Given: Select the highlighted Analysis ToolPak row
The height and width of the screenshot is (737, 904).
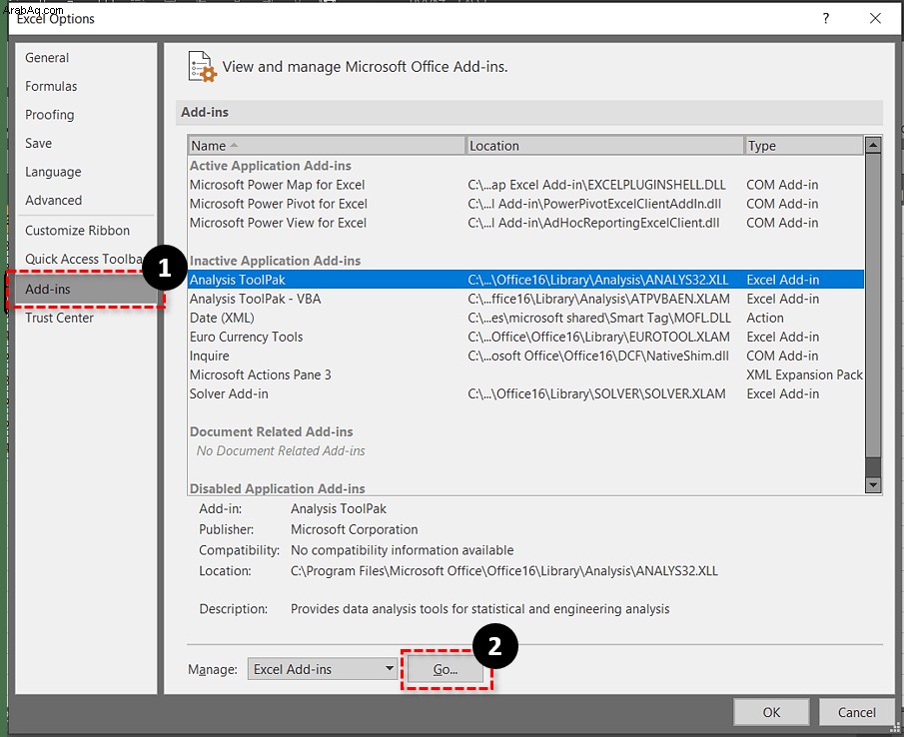Looking at the screenshot, I should [x=525, y=280].
